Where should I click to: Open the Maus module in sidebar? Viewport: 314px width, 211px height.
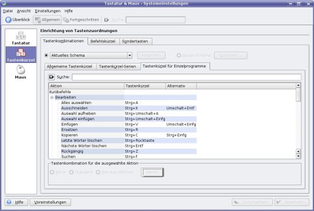click(x=21, y=72)
